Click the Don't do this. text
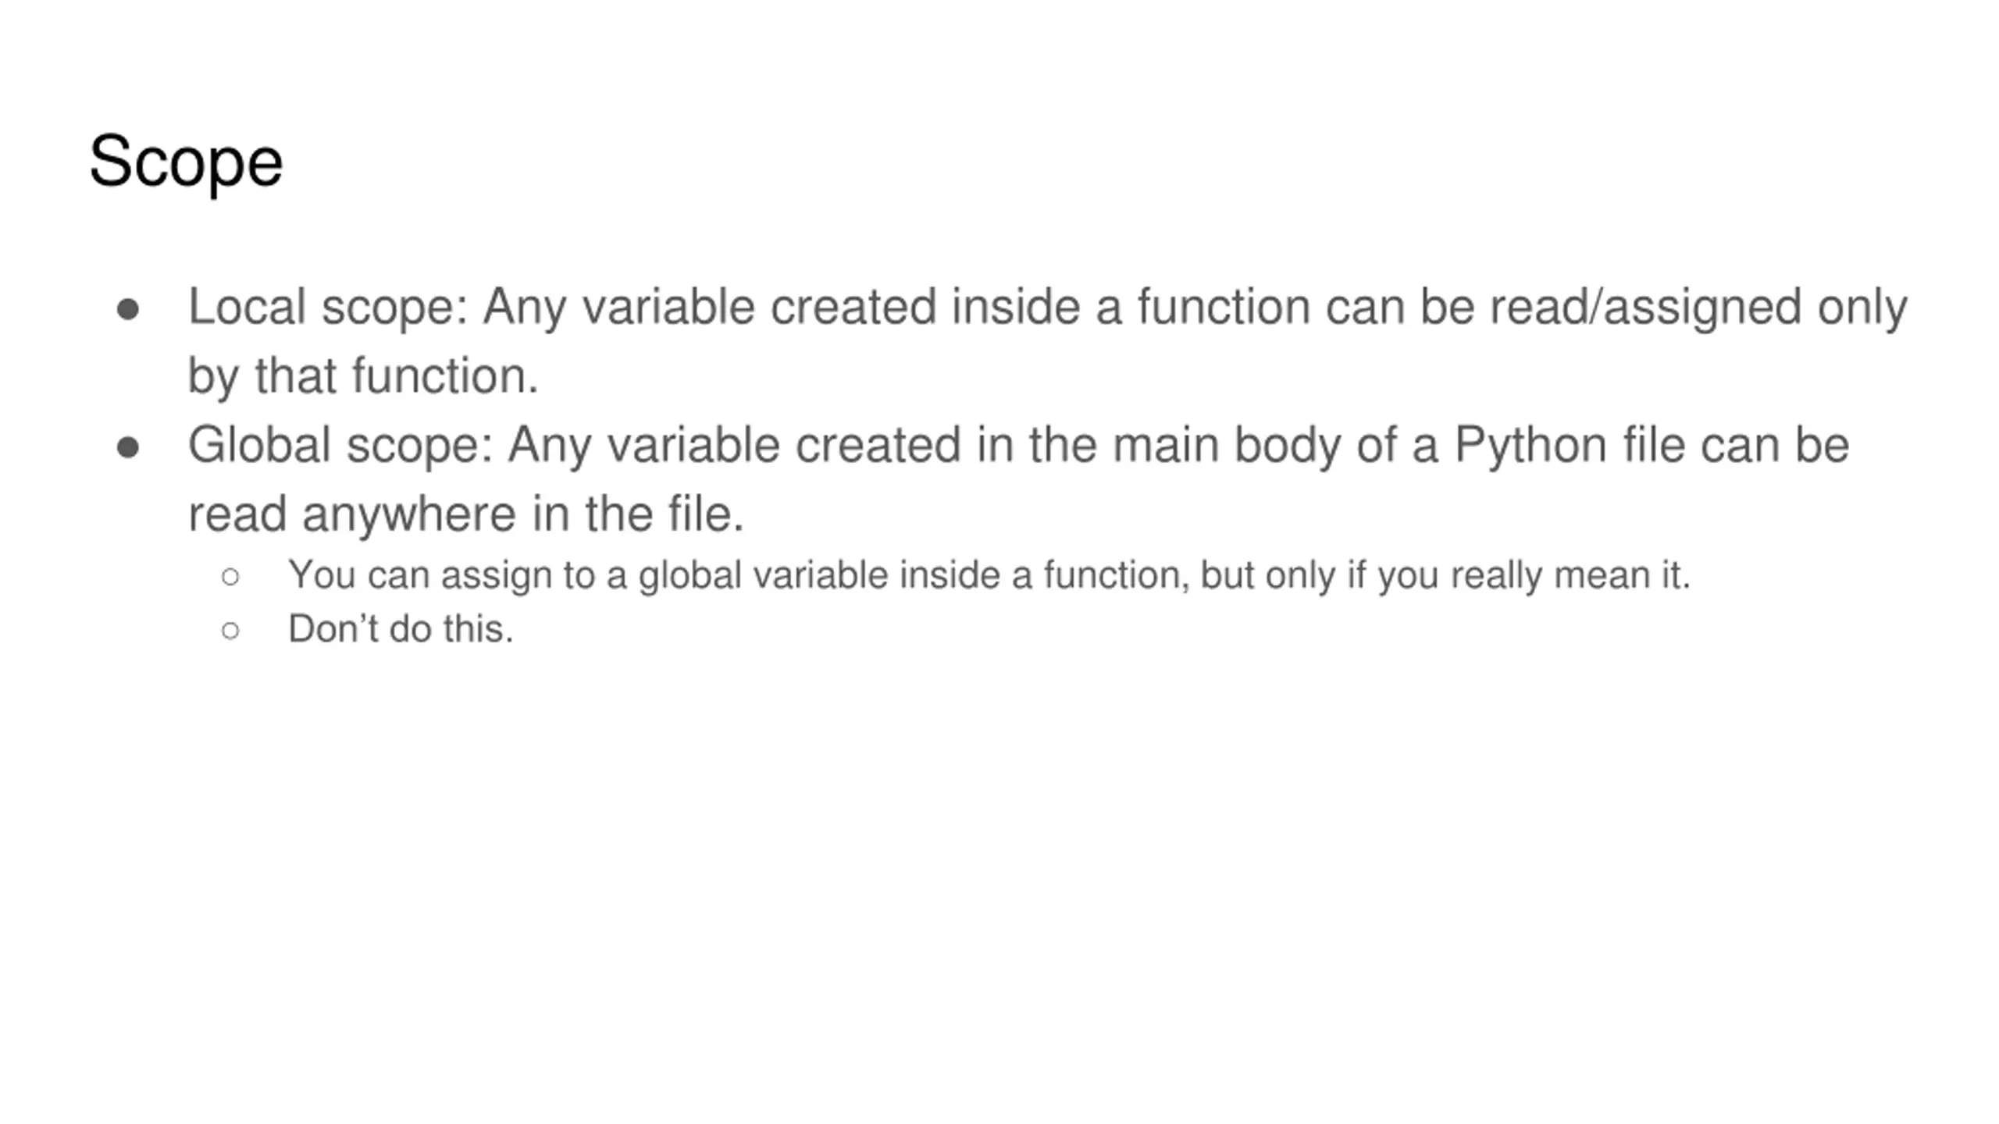The height and width of the screenshot is (1124, 1999). [x=401, y=629]
